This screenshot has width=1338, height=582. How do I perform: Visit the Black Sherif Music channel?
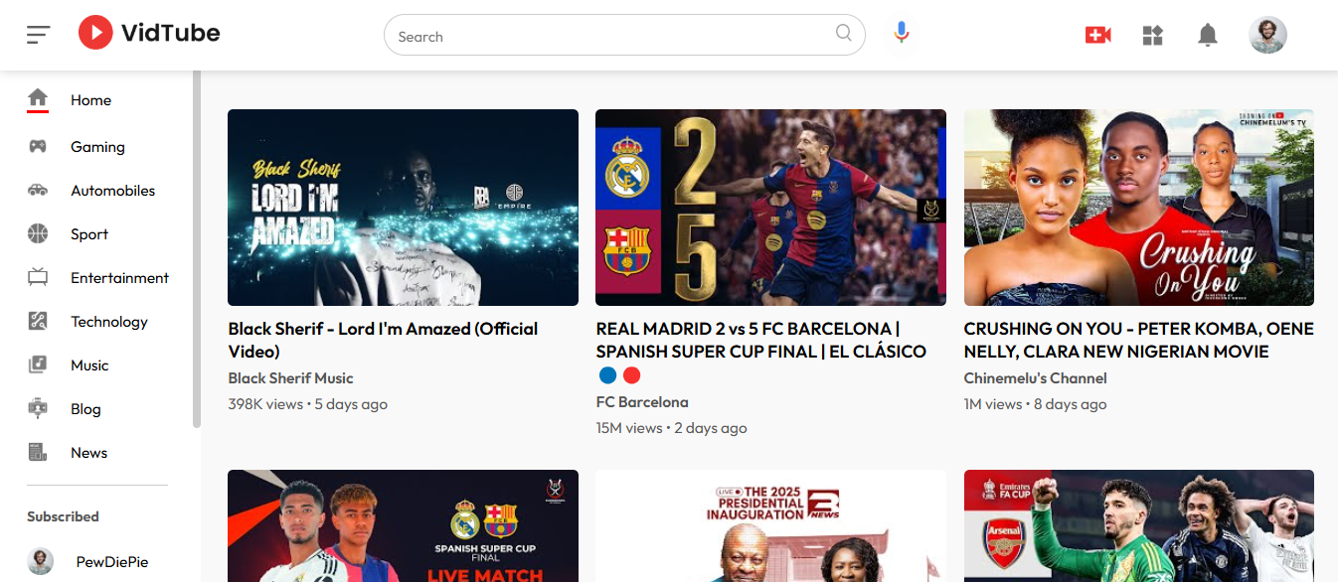click(x=290, y=378)
